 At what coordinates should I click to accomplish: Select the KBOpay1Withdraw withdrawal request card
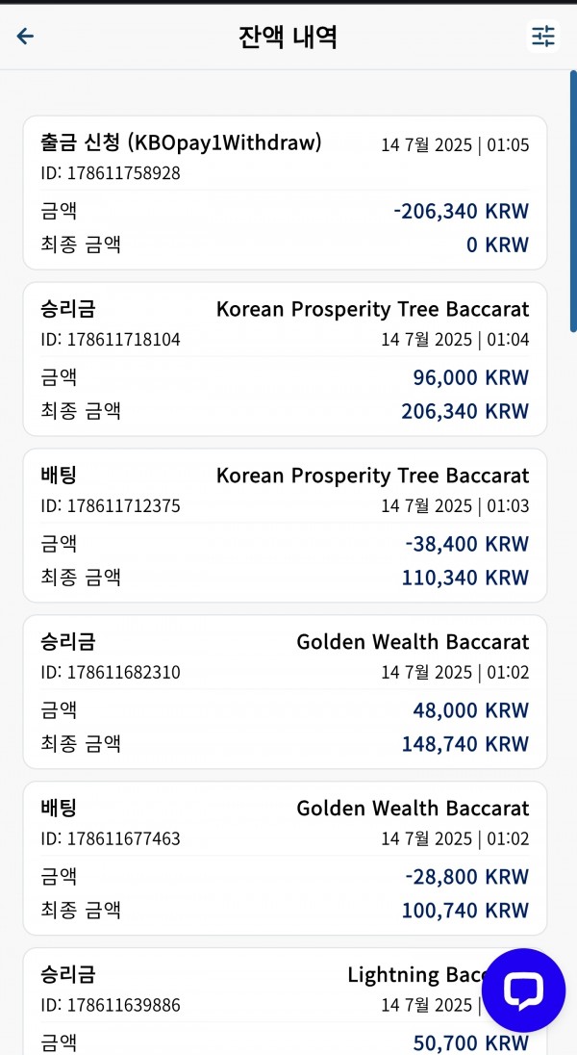(286, 193)
